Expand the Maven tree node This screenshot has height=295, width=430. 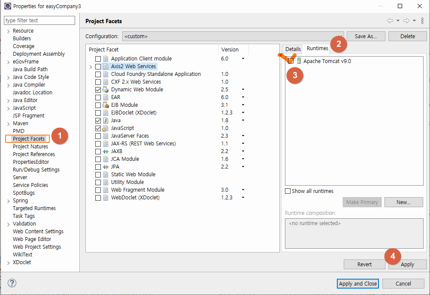[9, 124]
